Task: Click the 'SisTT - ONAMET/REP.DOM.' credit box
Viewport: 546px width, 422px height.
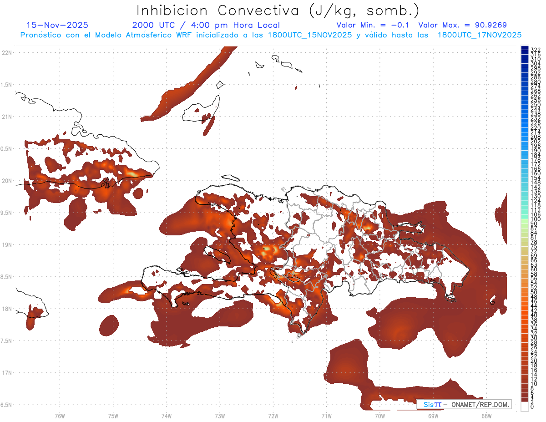Action: point(464,404)
